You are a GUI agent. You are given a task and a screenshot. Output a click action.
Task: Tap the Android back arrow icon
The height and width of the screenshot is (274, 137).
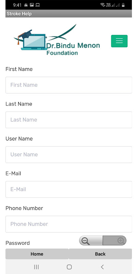pyautogui.click(x=102, y=267)
